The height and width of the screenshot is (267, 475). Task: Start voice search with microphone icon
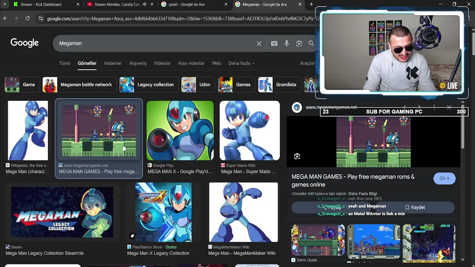[x=286, y=43]
